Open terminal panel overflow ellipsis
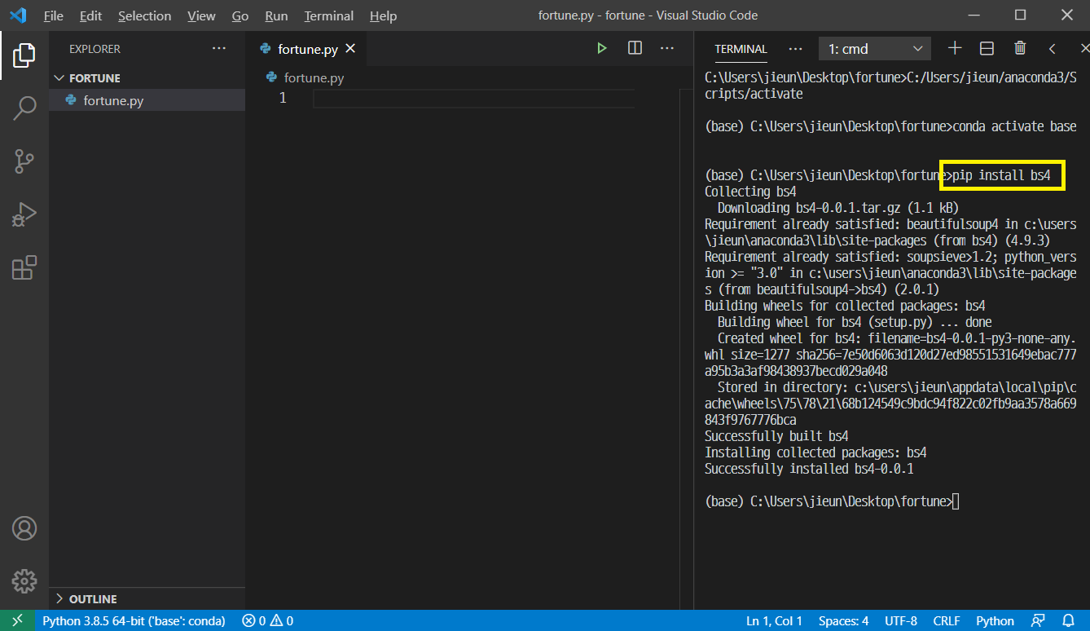Image resolution: width=1090 pixels, height=631 pixels. coord(796,49)
